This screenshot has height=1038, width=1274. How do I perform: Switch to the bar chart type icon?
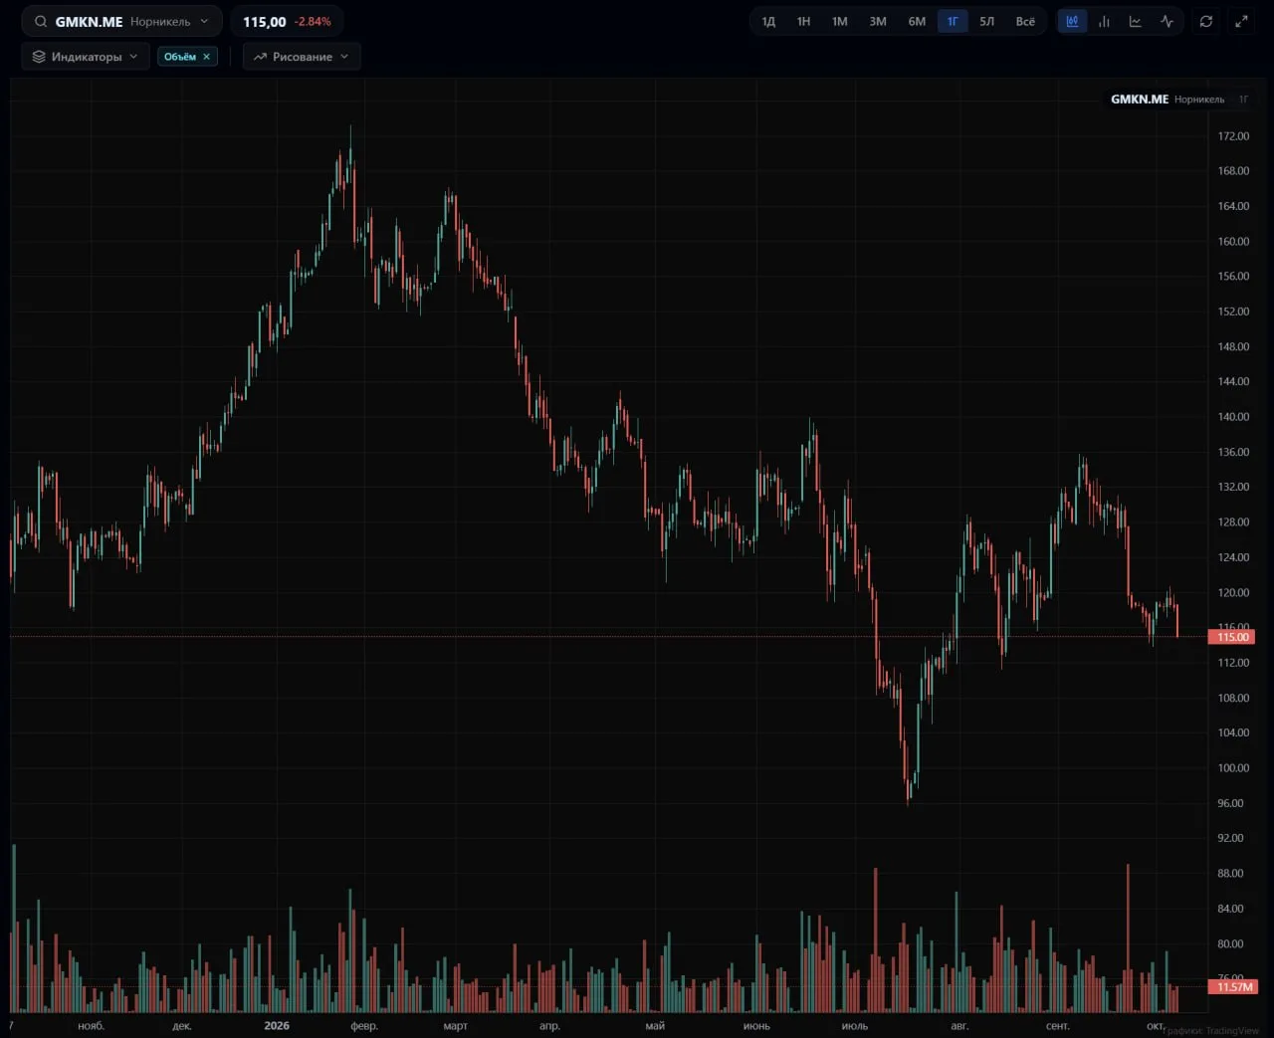coord(1104,21)
